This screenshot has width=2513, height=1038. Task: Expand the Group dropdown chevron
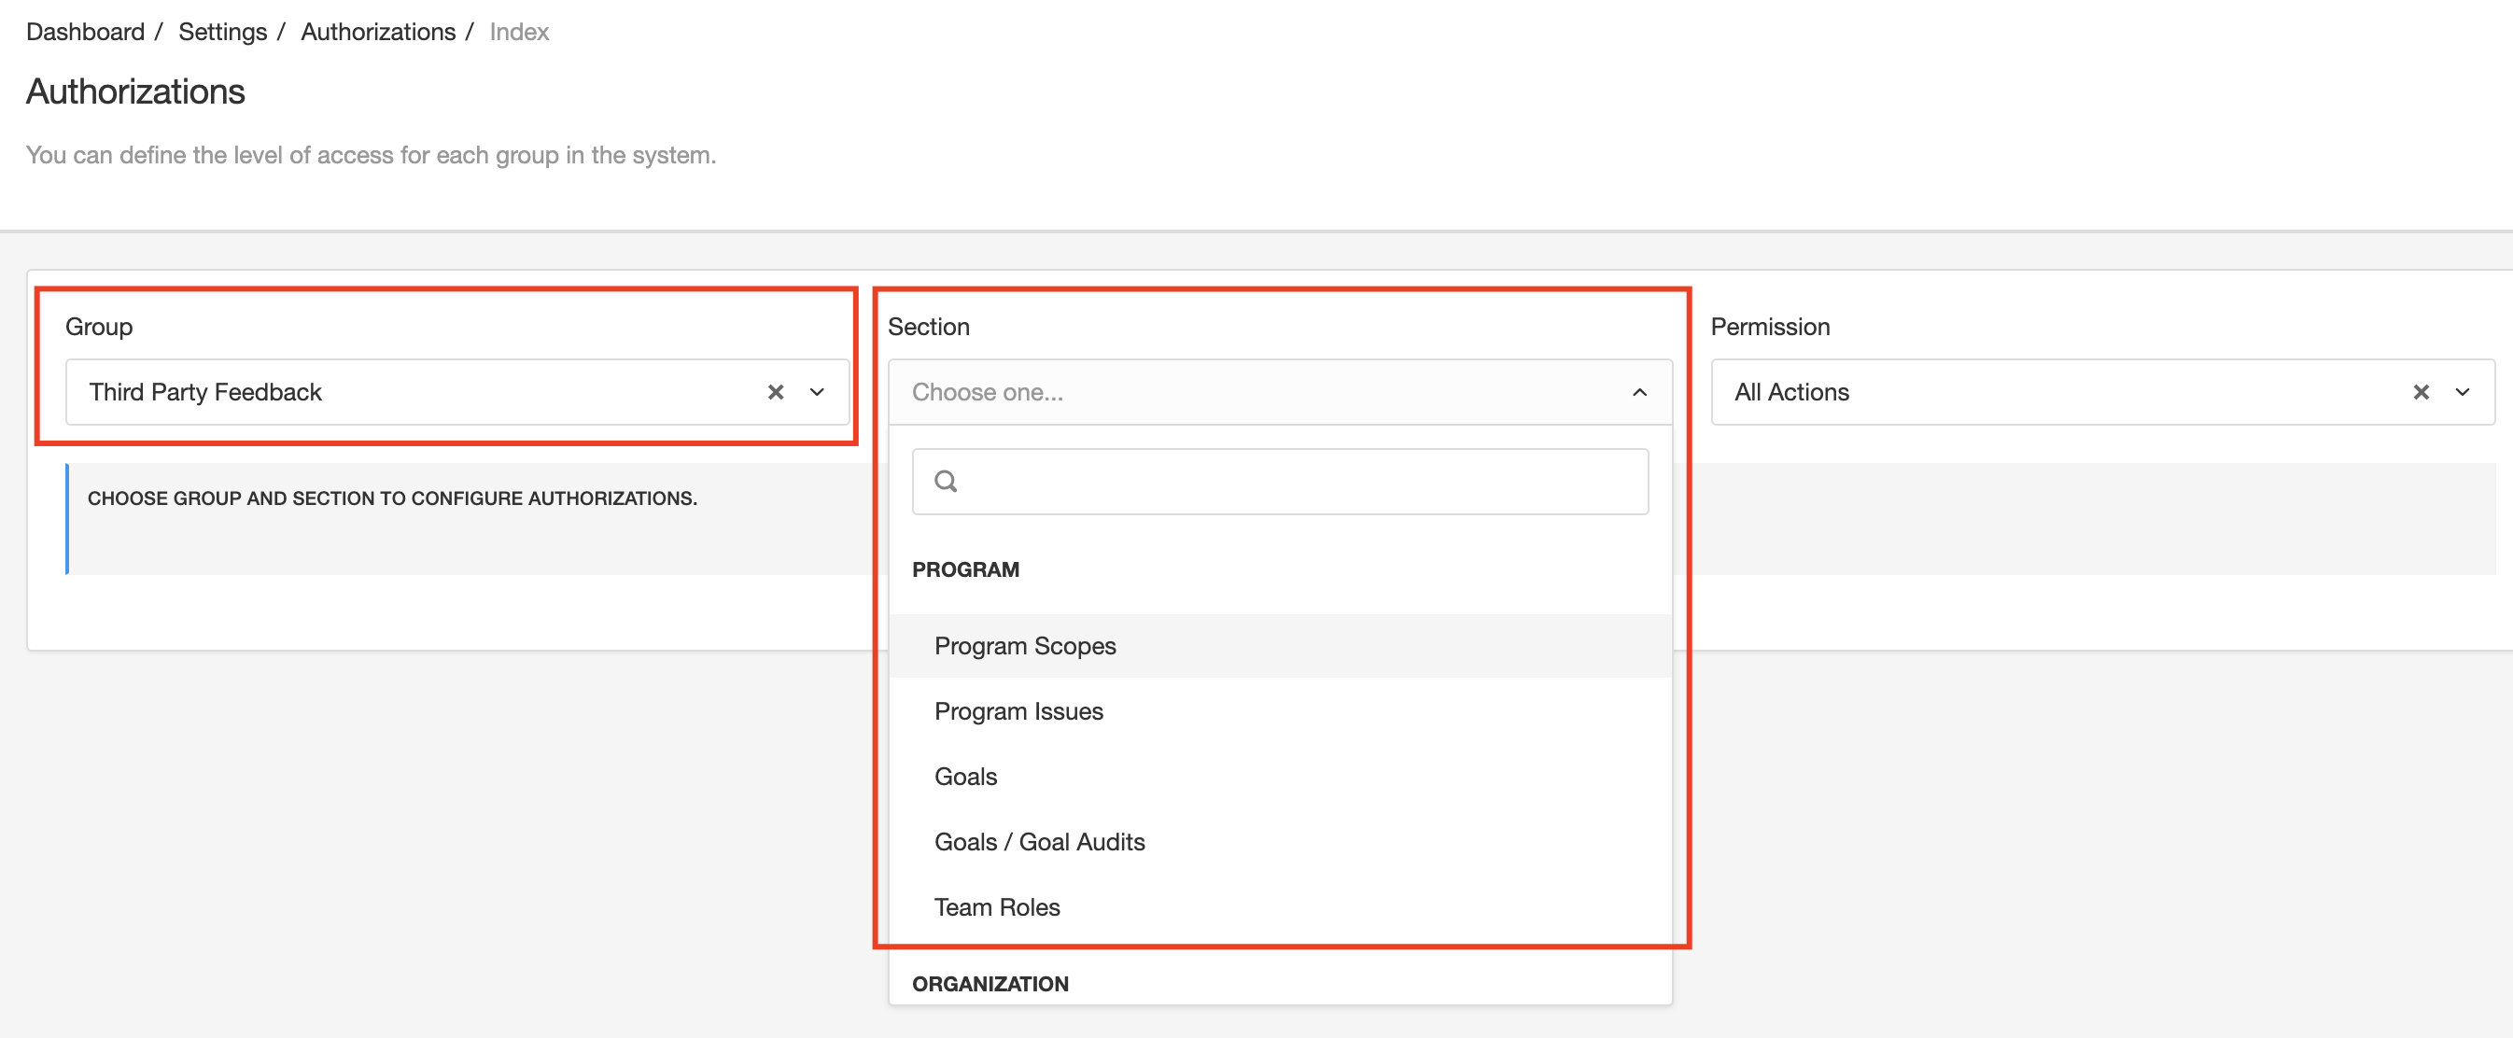click(x=818, y=392)
